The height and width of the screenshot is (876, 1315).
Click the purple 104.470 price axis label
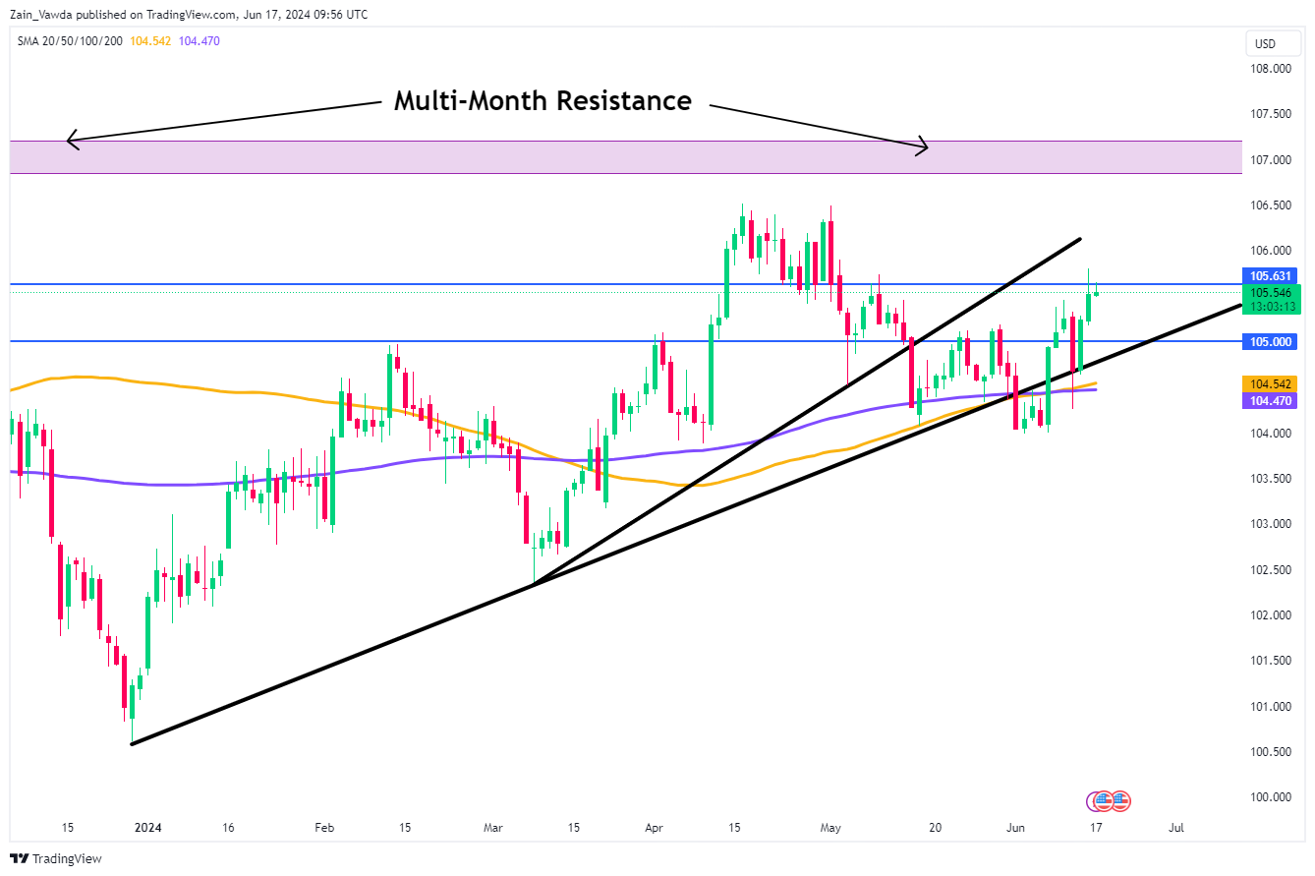tap(1271, 400)
